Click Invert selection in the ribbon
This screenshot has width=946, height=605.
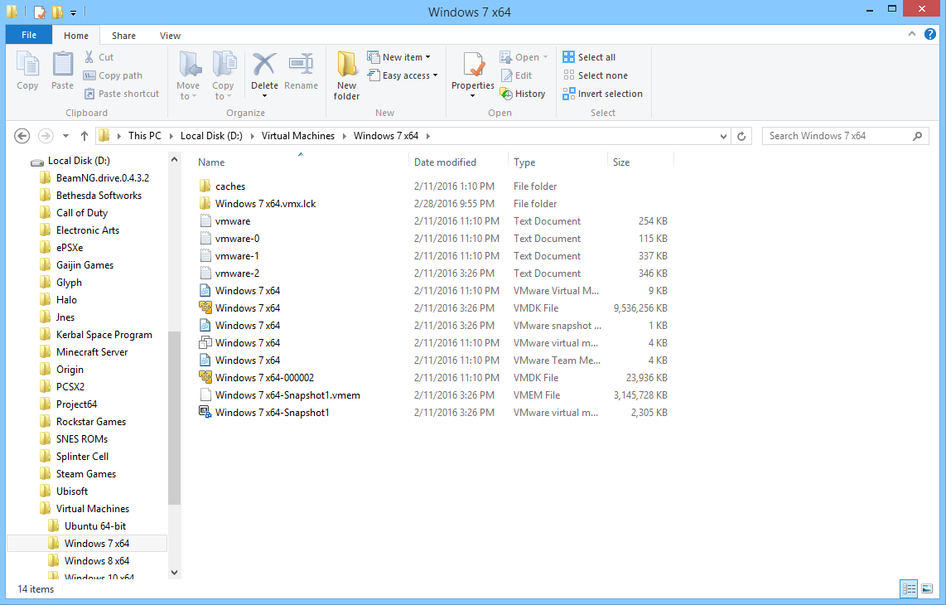(x=602, y=94)
